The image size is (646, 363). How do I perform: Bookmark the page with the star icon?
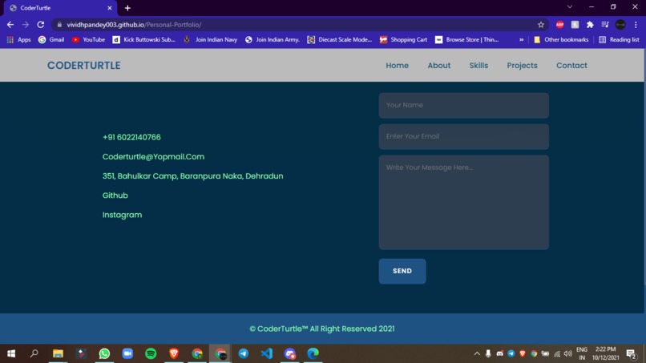tap(540, 25)
